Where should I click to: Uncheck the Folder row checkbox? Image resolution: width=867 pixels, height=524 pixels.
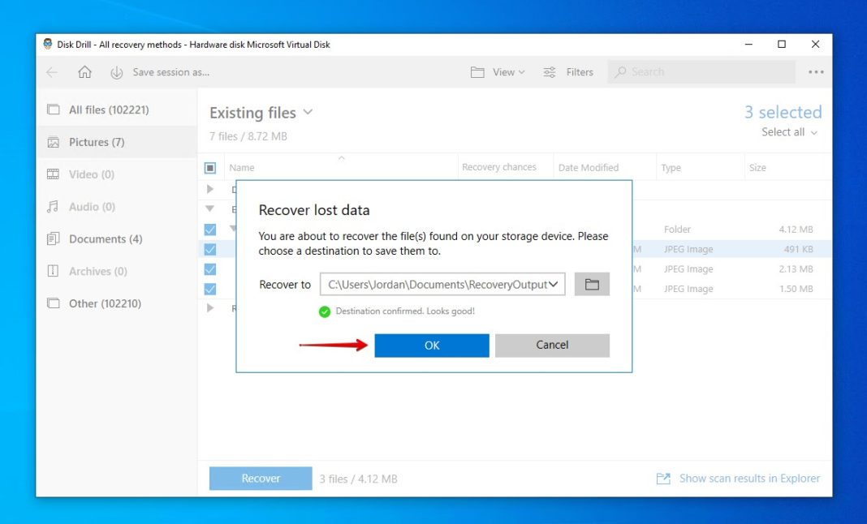(210, 230)
